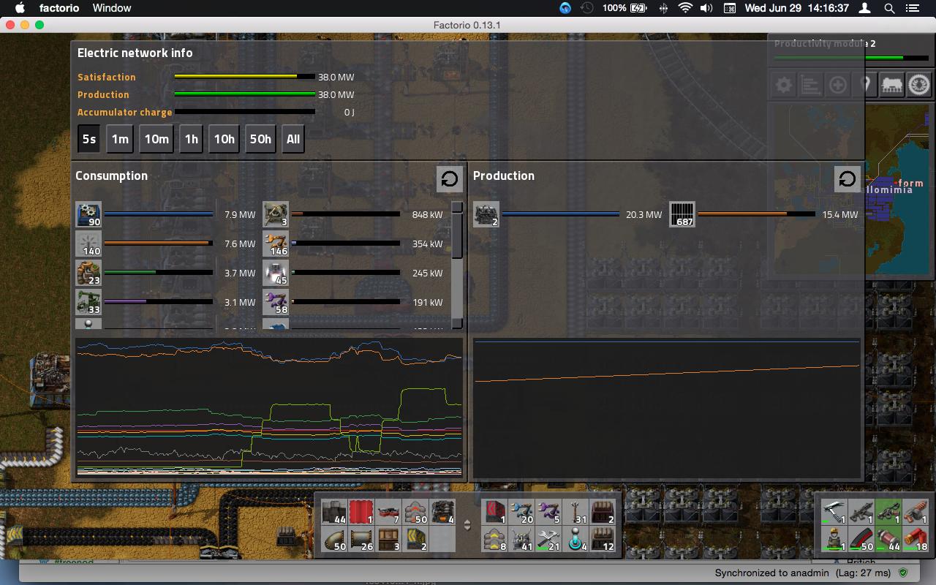The height and width of the screenshot is (585, 936).
Task: Select the armor slot
Action: [x=834, y=539]
